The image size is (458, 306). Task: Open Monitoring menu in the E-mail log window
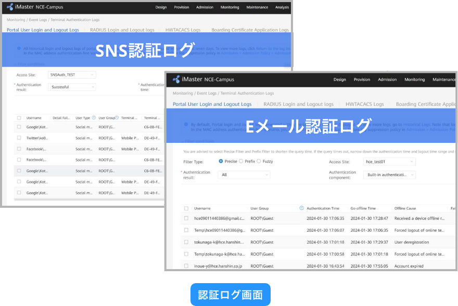click(414, 79)
